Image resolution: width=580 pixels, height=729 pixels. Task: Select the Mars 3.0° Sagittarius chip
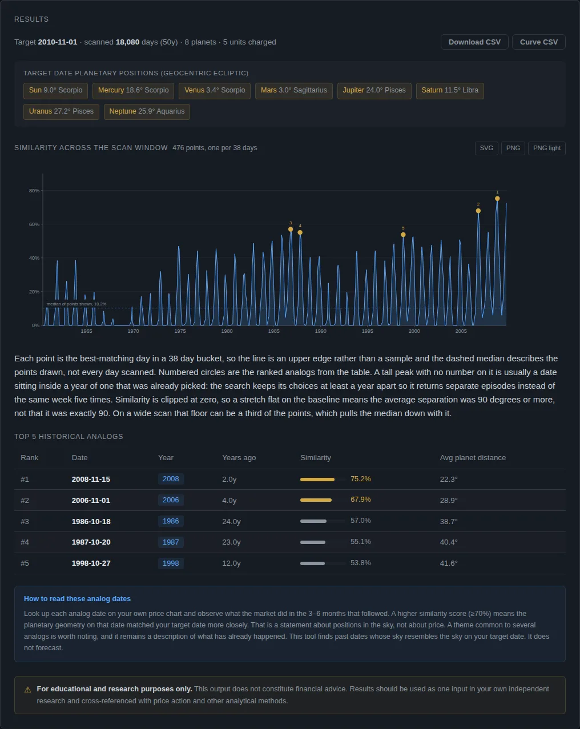pyautogui.click(x=294, y=91)
